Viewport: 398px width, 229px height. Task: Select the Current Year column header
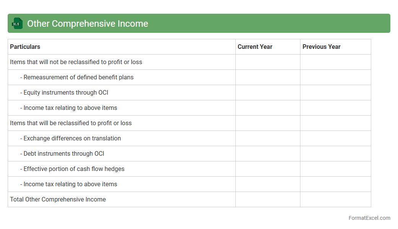tap(255, 47)
